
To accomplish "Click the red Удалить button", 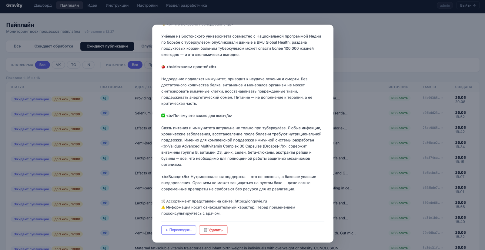I will point(213,230).
